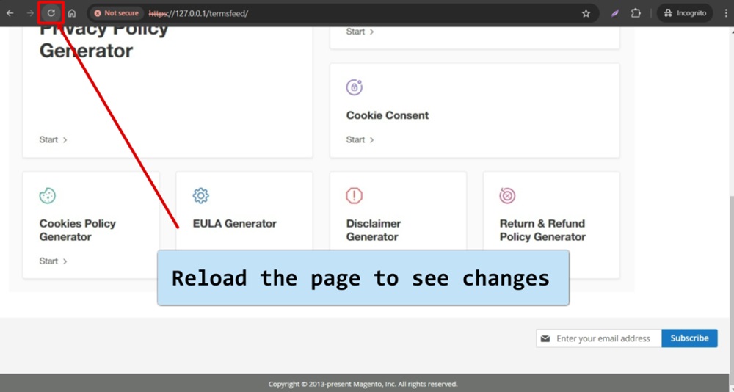The width and height of the screenshot is (734, 392).
Task: Click the browser forward arrow
Action: tap(30, 13)
